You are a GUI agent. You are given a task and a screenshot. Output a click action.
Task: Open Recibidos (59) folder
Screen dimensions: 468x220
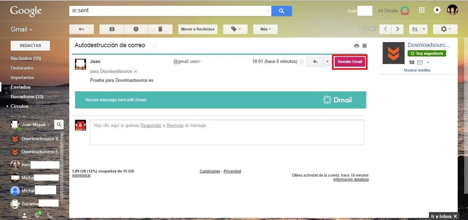pos(26,58)
